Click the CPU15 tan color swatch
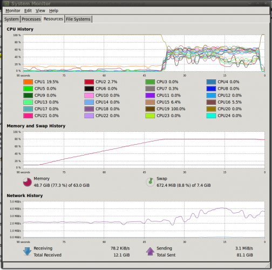Screen dimensions: 272x270 (150, 102)
